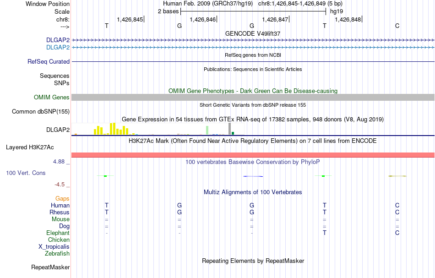Click the RefSeq genes from NCBI title

pyautogui.click(x=253, y=55)
